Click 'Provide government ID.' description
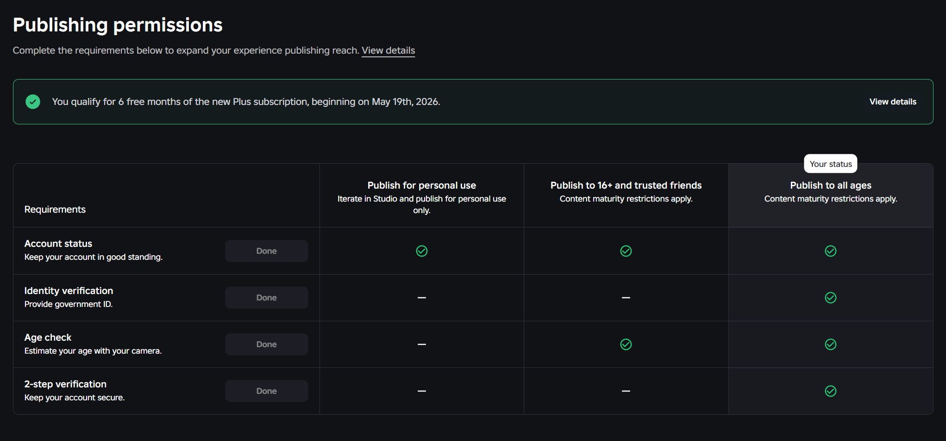 coord(69,304)
